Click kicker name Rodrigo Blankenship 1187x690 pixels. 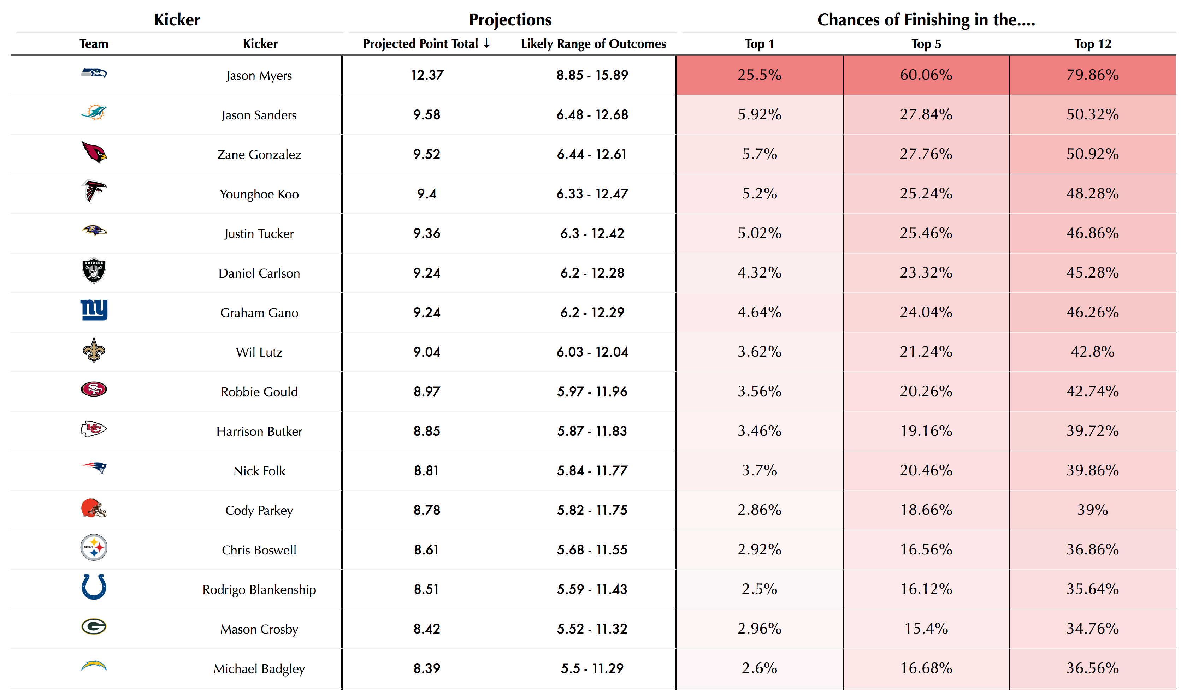[x=259, y=589]
